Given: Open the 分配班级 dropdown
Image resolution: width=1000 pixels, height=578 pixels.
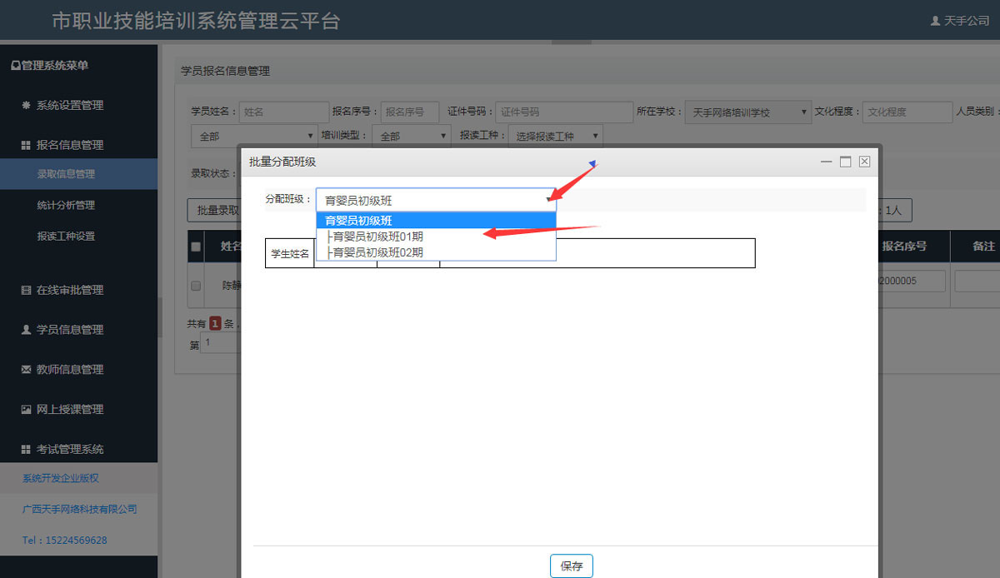Looking at the screenshot, I should pos(435,200).
